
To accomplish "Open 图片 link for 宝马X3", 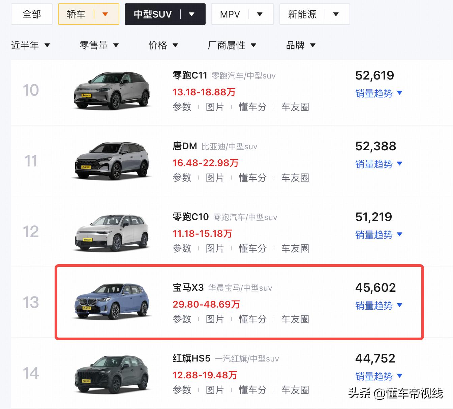I will tap(215, 319).
